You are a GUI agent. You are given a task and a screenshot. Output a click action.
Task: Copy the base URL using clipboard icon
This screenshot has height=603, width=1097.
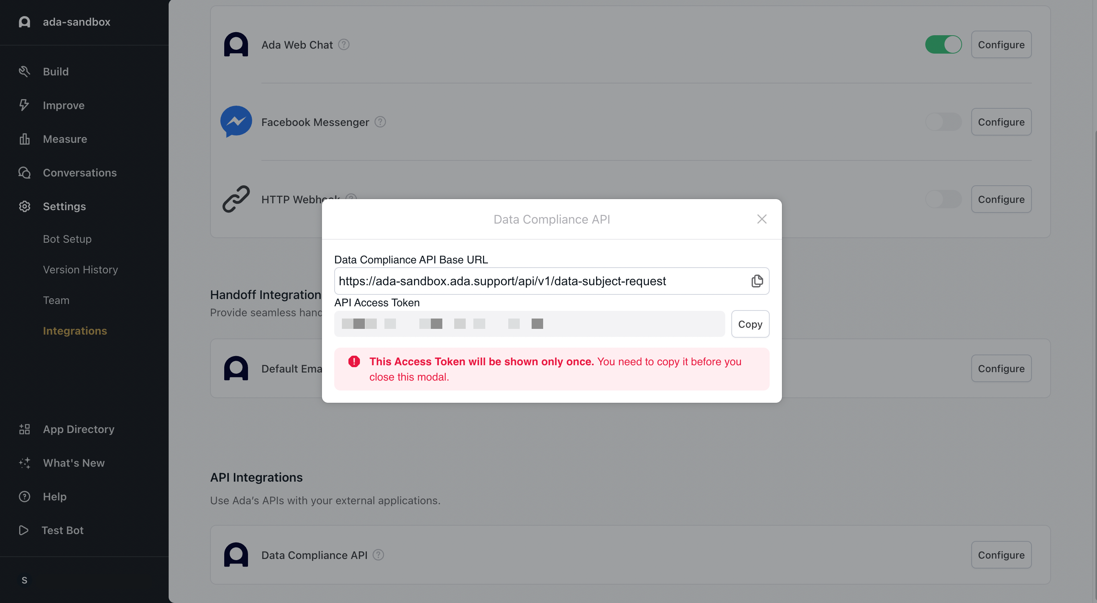point(757,281)
